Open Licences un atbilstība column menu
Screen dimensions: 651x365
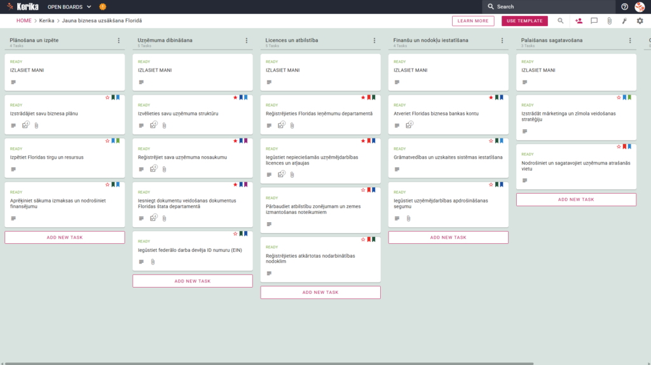click(374, 41)
